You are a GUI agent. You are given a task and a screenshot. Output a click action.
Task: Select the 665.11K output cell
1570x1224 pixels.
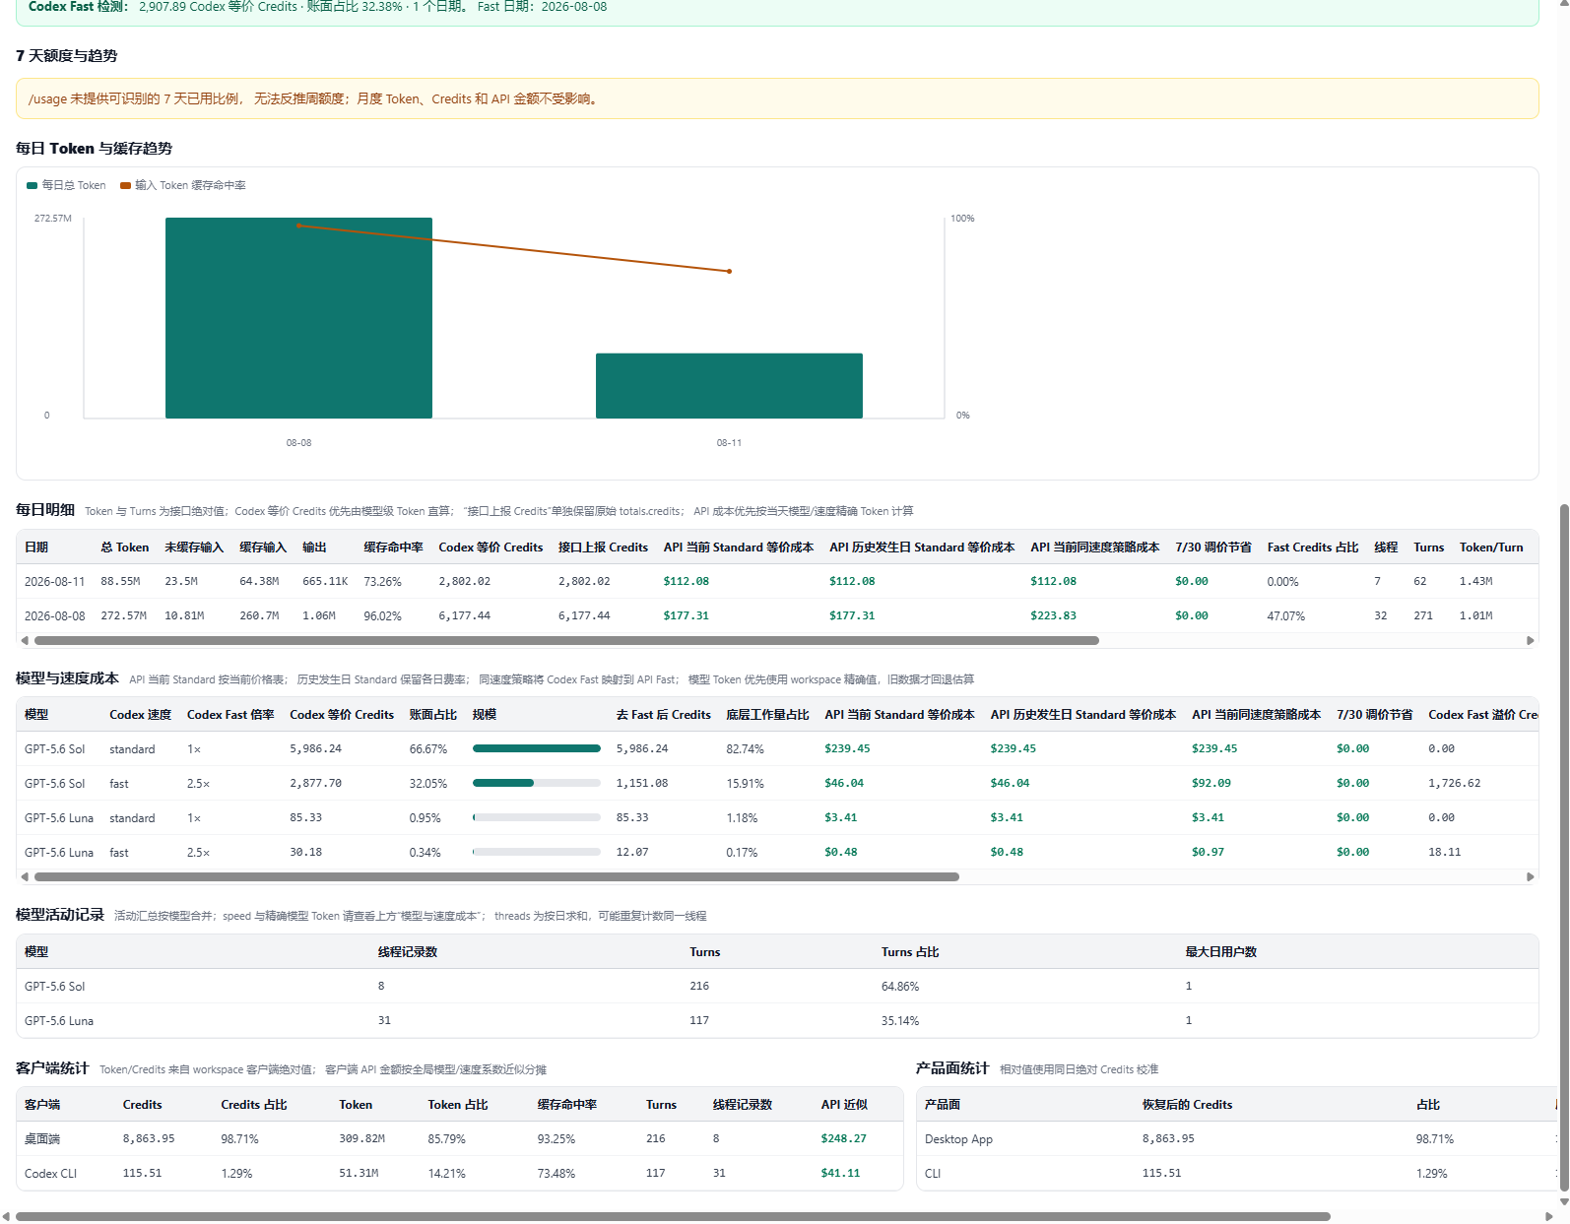(x=325, y=581)
